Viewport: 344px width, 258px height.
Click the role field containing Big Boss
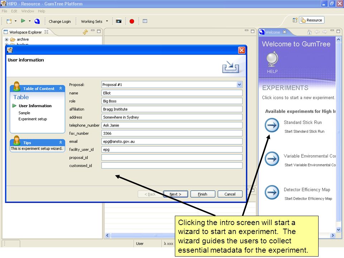(172, 101)
